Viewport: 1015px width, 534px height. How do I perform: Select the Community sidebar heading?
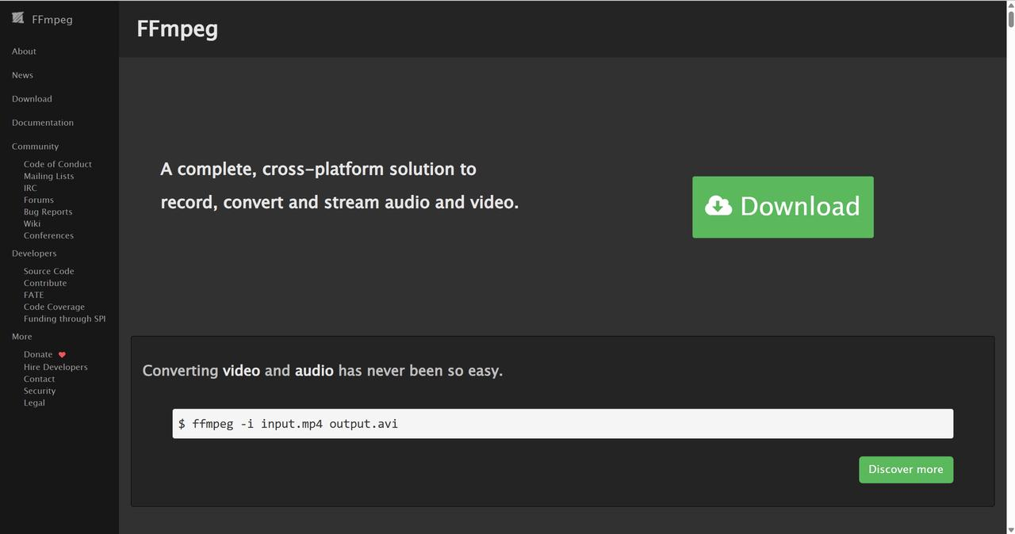click(x=35, y=147)
